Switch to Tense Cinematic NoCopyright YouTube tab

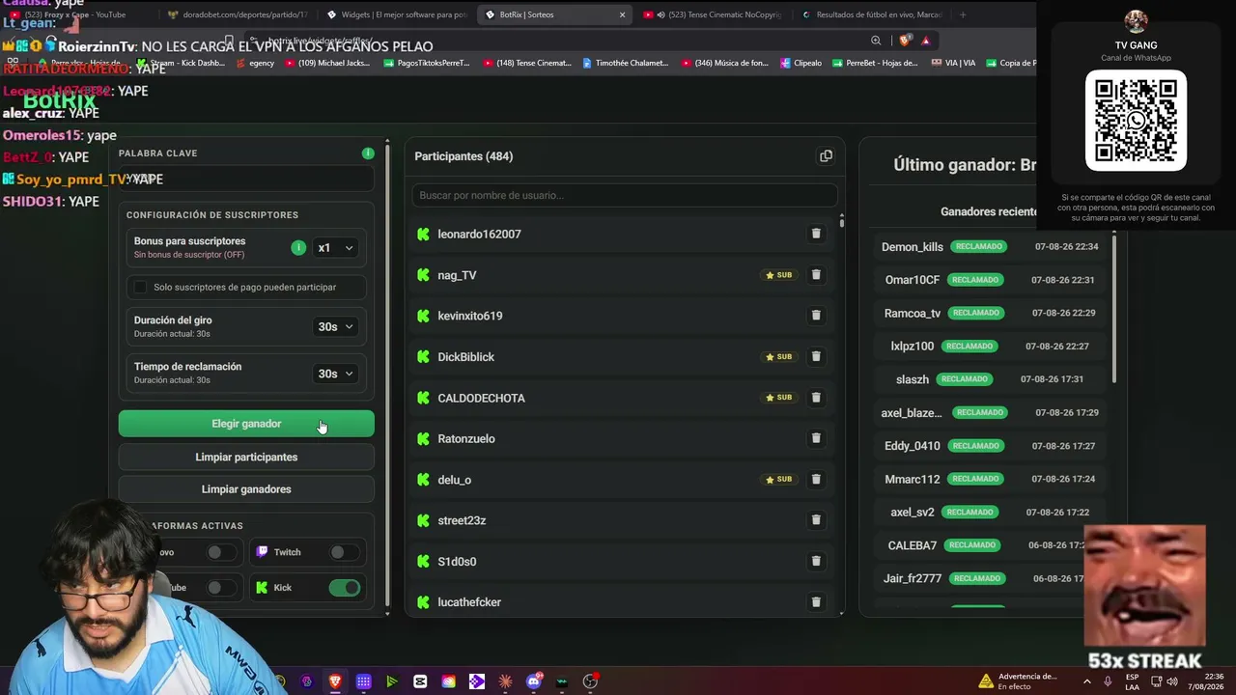[712, 14]
